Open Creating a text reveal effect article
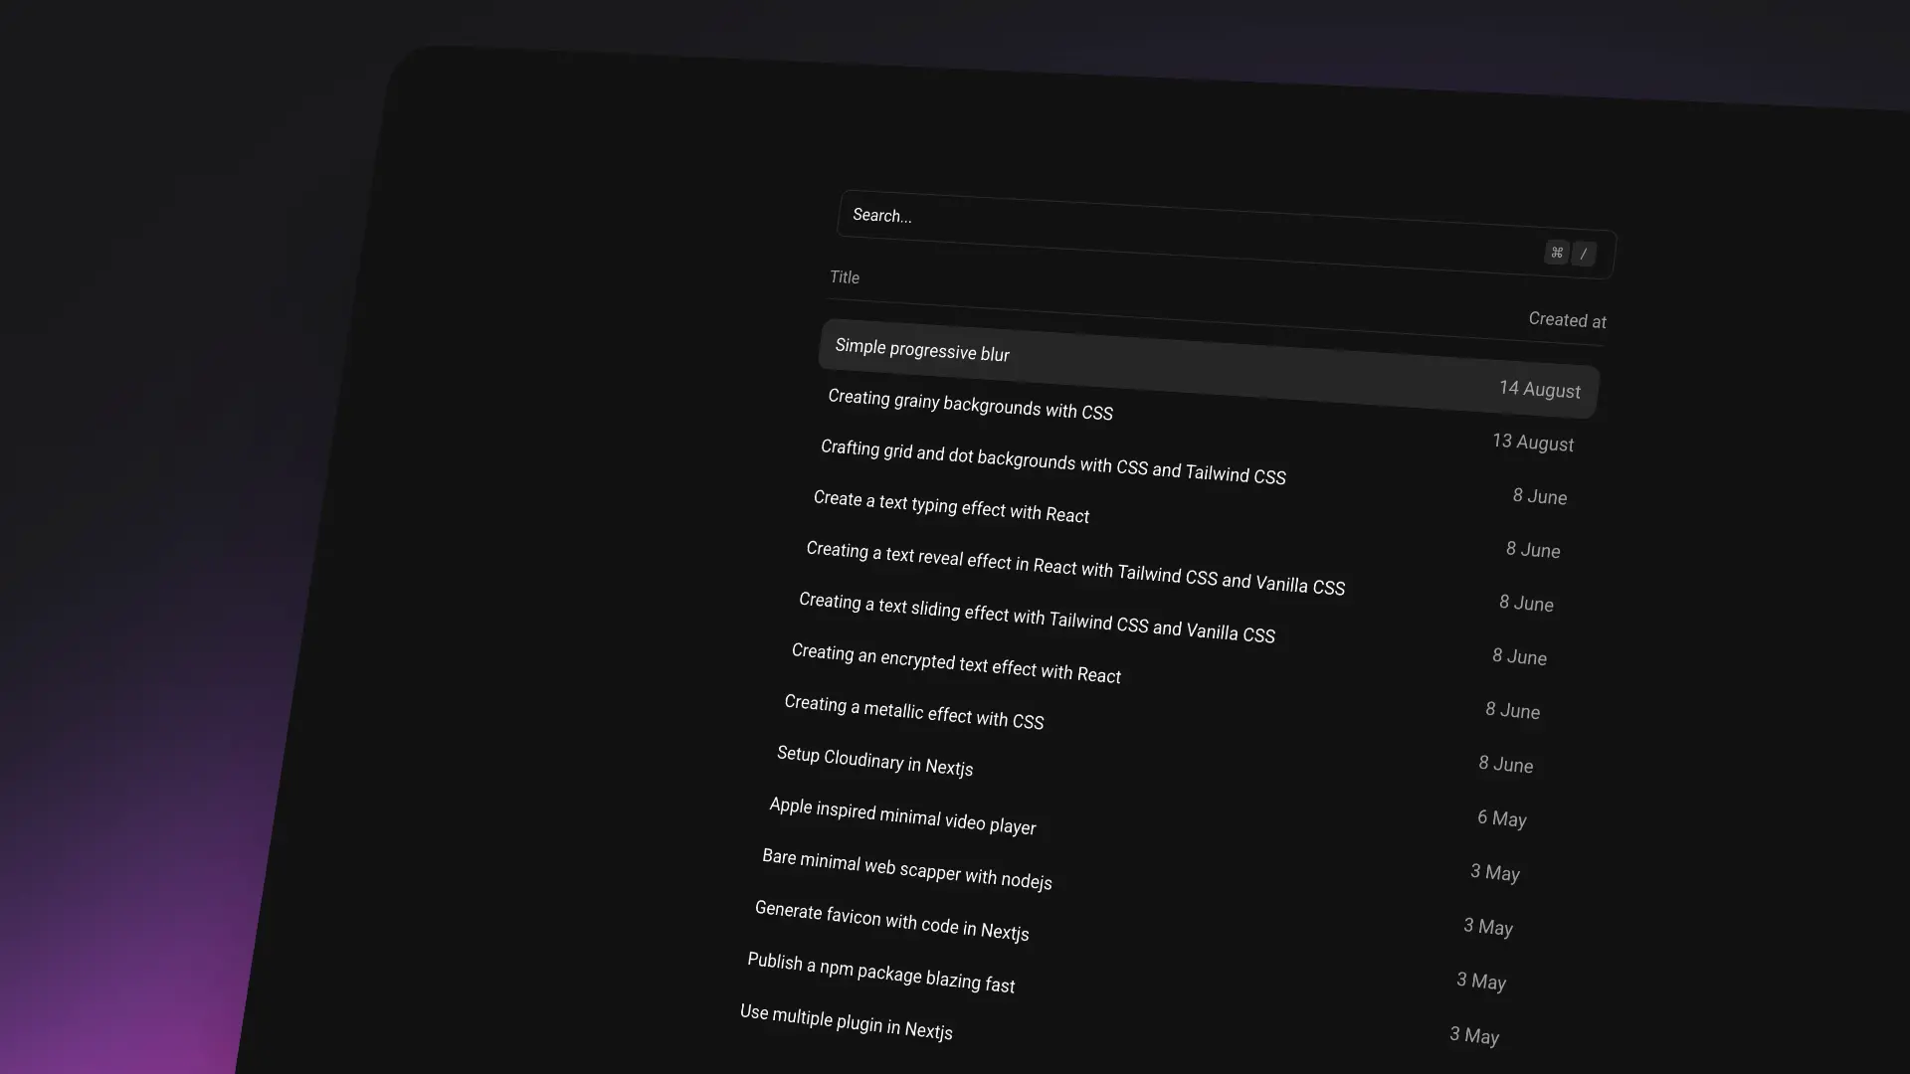Viewport: 1910px width, 1074px height. tap(1074, 569)
